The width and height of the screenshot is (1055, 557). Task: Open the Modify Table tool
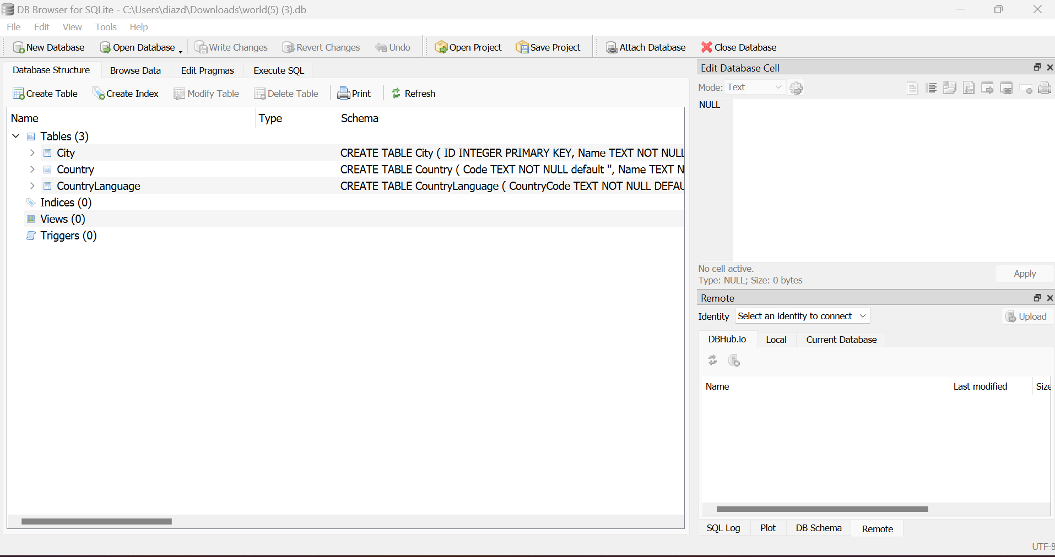click(x=205, y=93)
